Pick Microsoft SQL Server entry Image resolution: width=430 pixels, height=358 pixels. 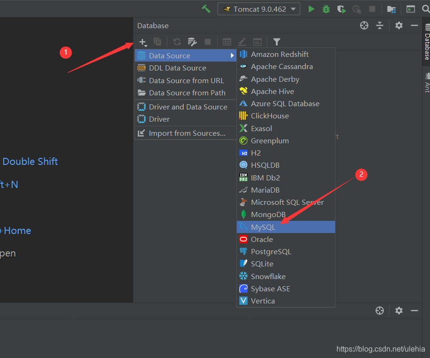[x=286, y=202]
